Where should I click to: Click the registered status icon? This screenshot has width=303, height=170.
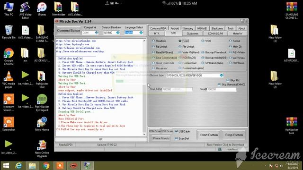[x=220, y=149]
